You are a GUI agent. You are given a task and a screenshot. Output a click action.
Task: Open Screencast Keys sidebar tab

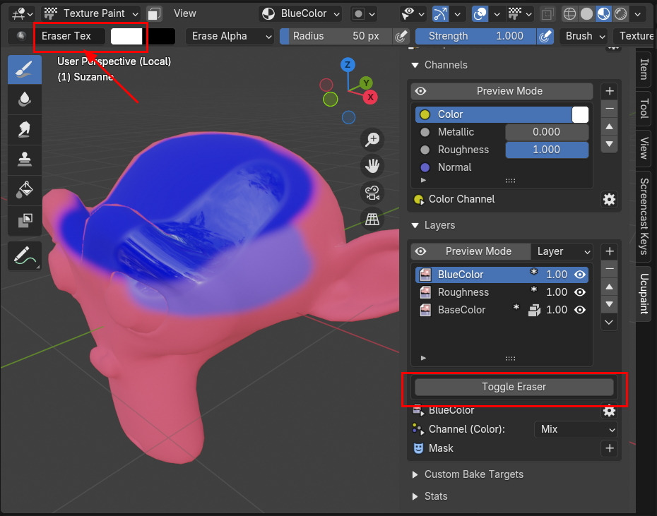tap(644, 216)
